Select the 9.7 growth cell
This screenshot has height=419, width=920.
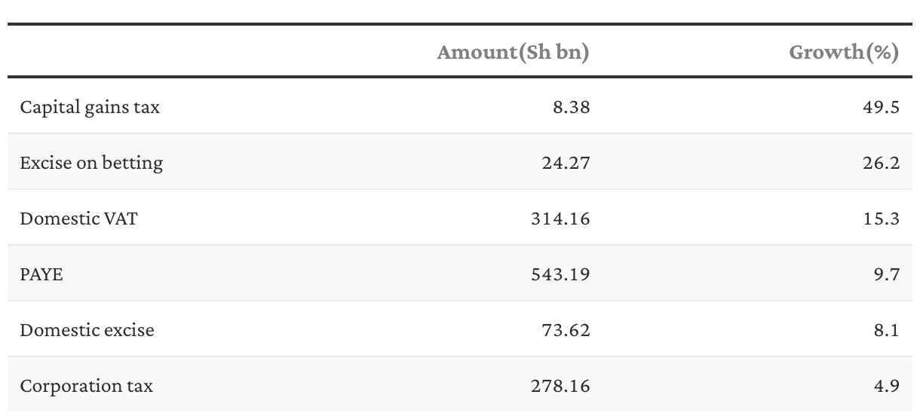[x=887, y=274]
